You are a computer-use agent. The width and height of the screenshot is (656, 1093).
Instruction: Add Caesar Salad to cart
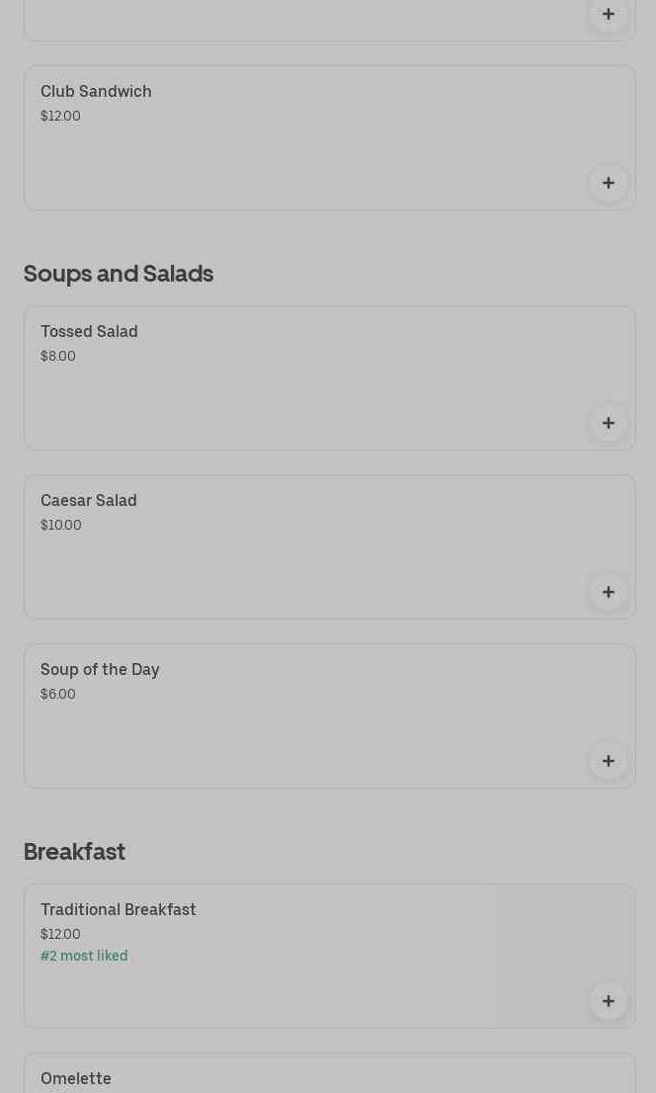tap(608, 592)
